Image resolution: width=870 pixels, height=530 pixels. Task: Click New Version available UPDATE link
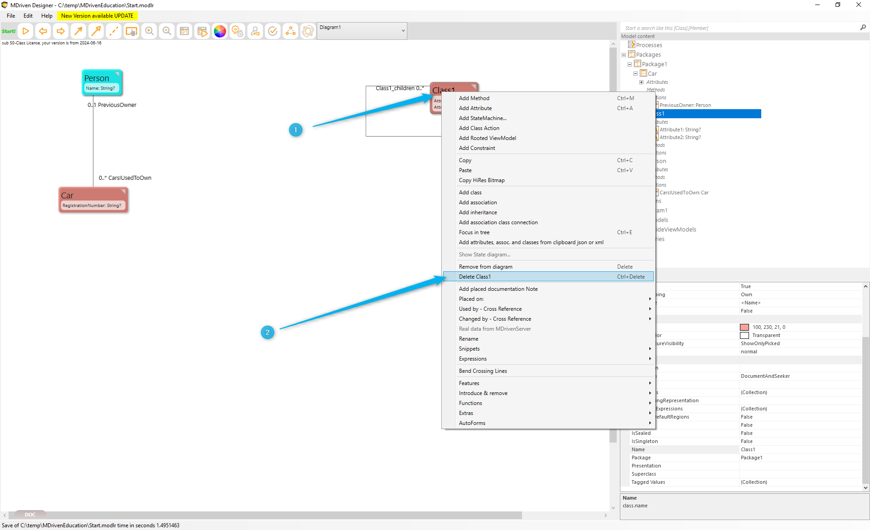click(97, 16)
